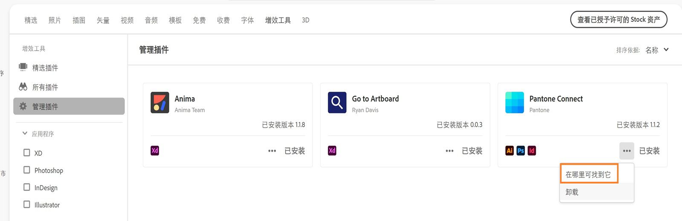Check the InDesign application filter
682x221 pixels.
coord(27,187)
